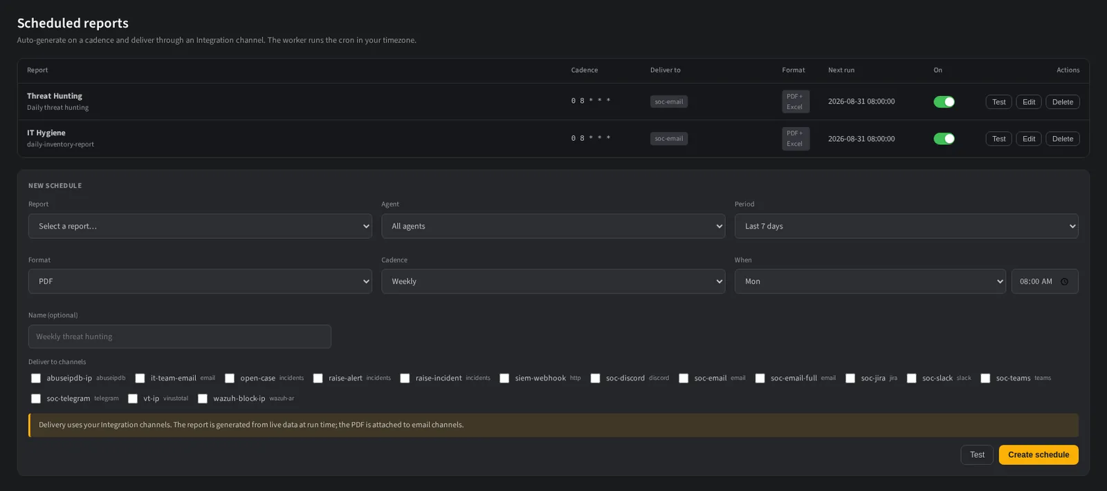Image resolution: width=1107 pixels, height=491 pixels.
Task: Click the daily-inventory-report subtitle
Action: click(x=60, y=144)
